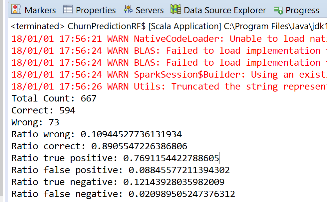This screenshot has width=327, height=202.
Task: Click the Servers tab icon
Action: tap(128, 10)
